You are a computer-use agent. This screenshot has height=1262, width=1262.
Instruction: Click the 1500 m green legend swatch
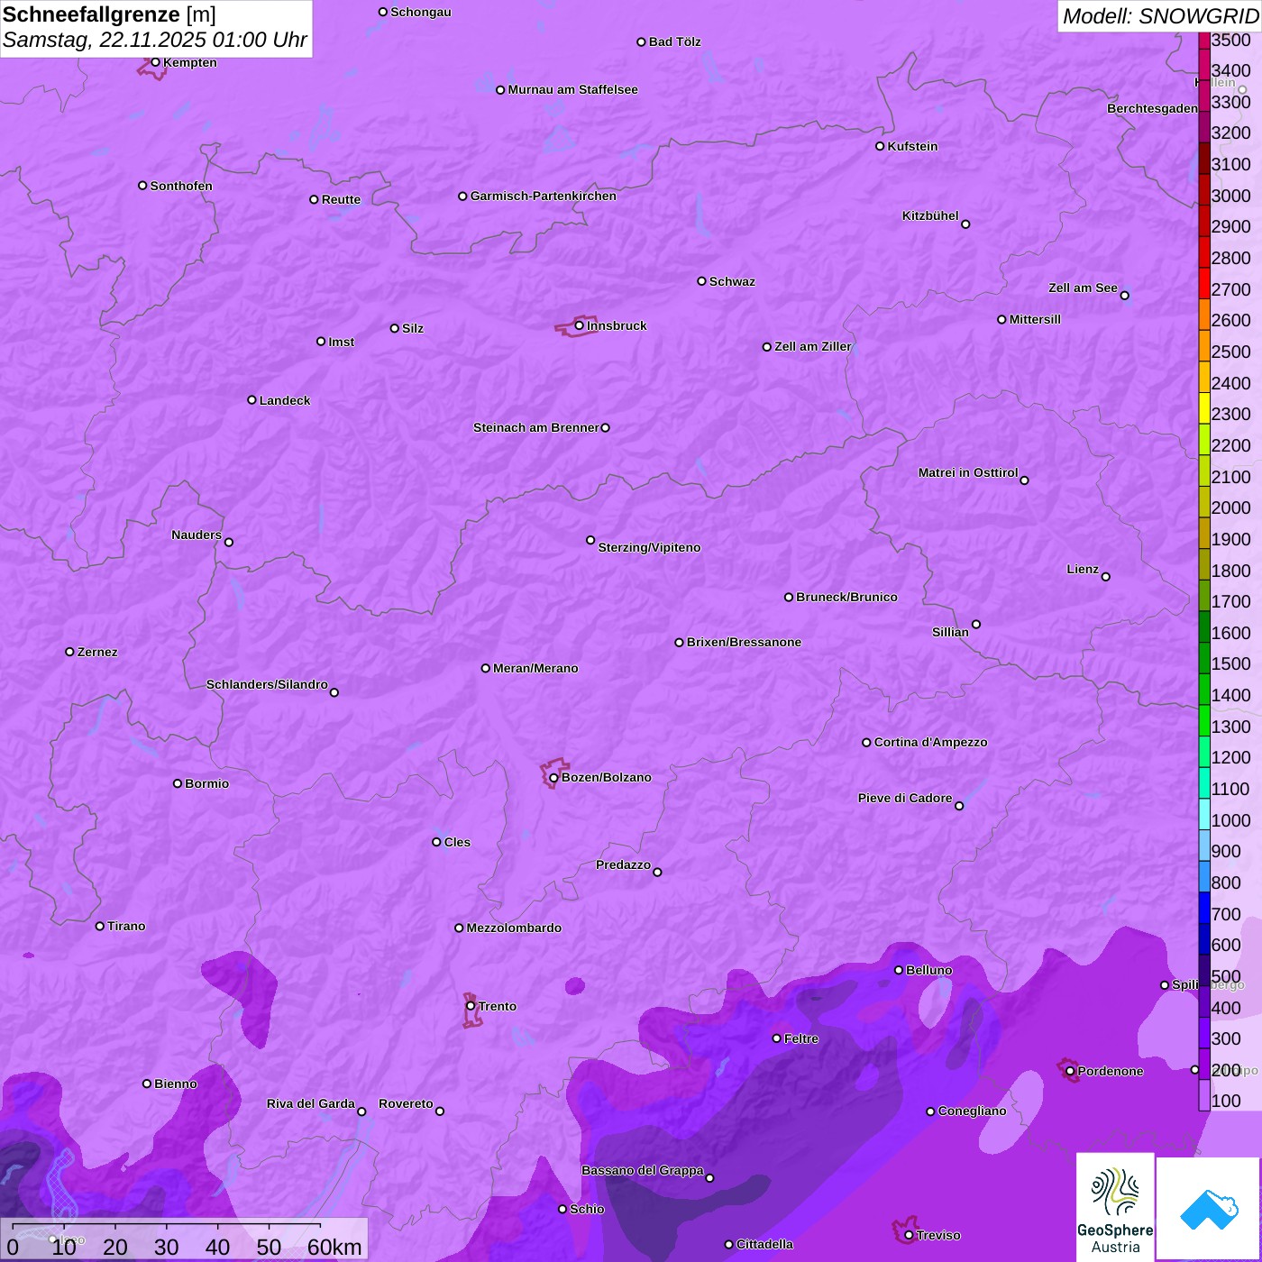pyautogui.click(x=1204, y=658)
